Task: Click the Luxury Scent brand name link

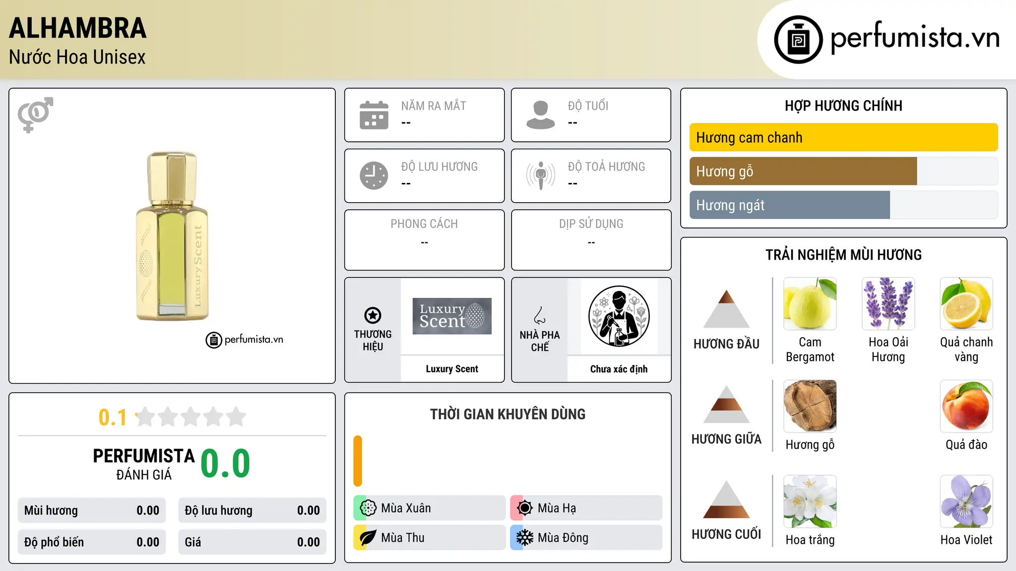Action: tap(452, 369)
